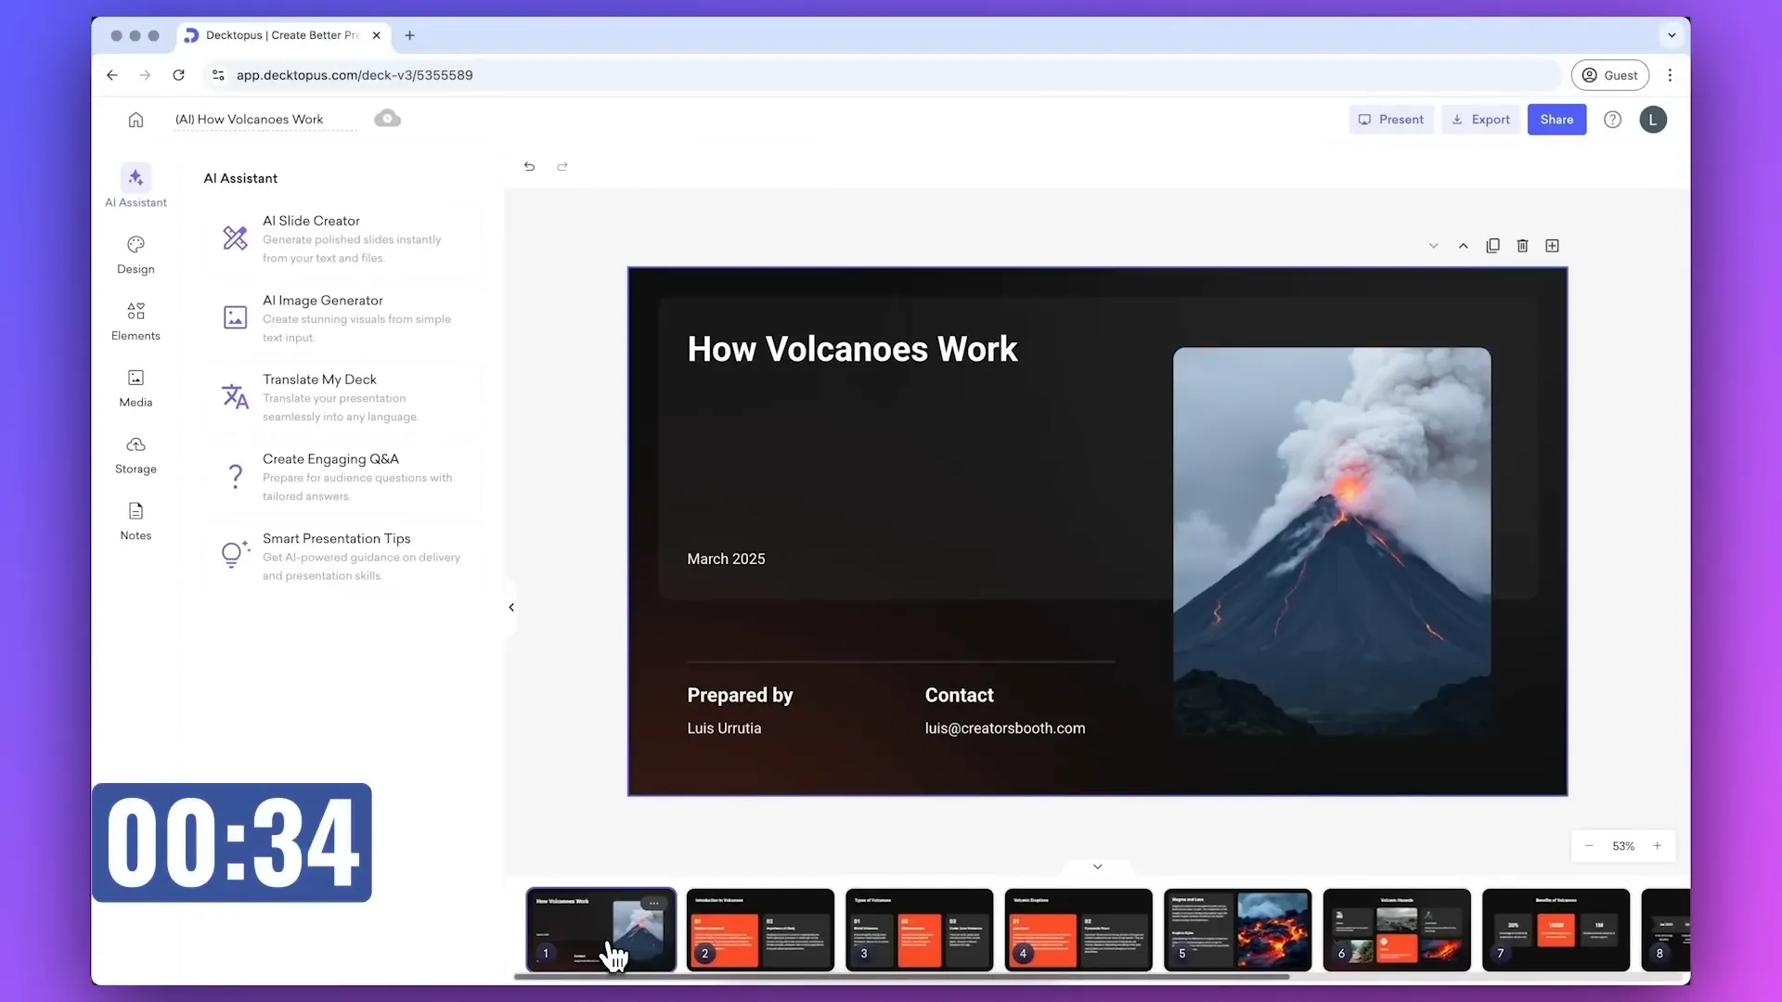Open the help question mark icon
This screenshot has width=1782, height=1002.
click(1612, 120)
